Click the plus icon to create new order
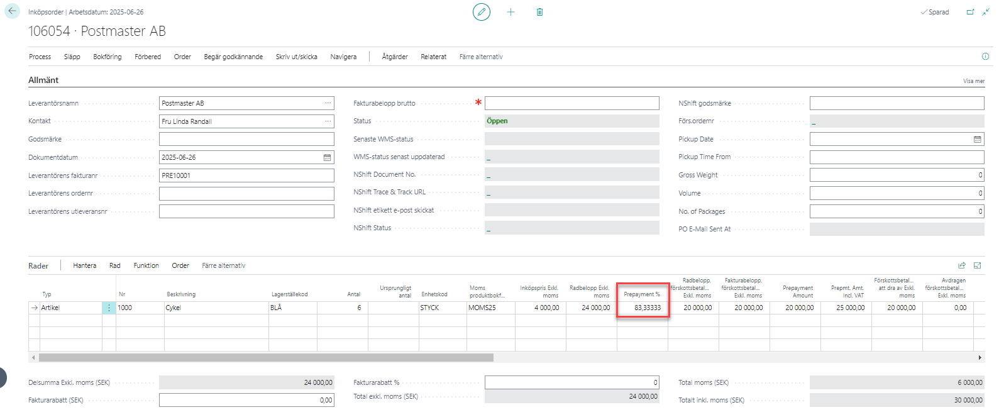 tap(511, 12)
